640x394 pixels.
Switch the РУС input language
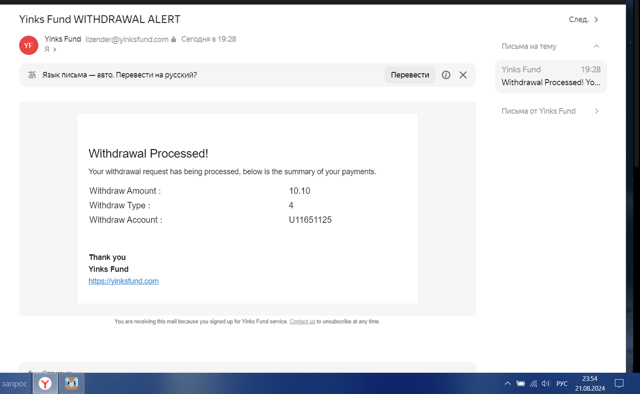click(x=562, y=383)
